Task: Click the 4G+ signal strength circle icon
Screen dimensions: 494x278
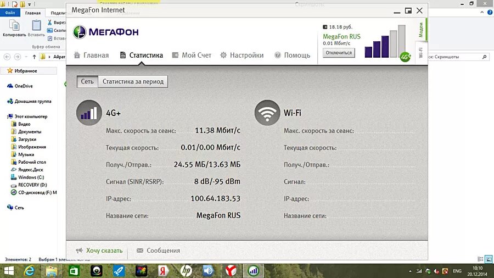Action: point(89,113)
